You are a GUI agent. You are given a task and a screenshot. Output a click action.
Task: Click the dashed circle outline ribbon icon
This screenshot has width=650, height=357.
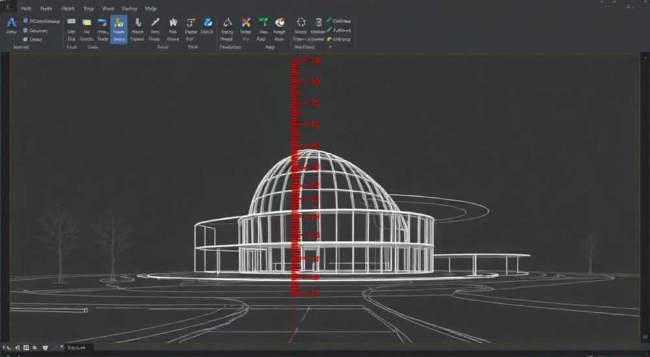[301, 22]
